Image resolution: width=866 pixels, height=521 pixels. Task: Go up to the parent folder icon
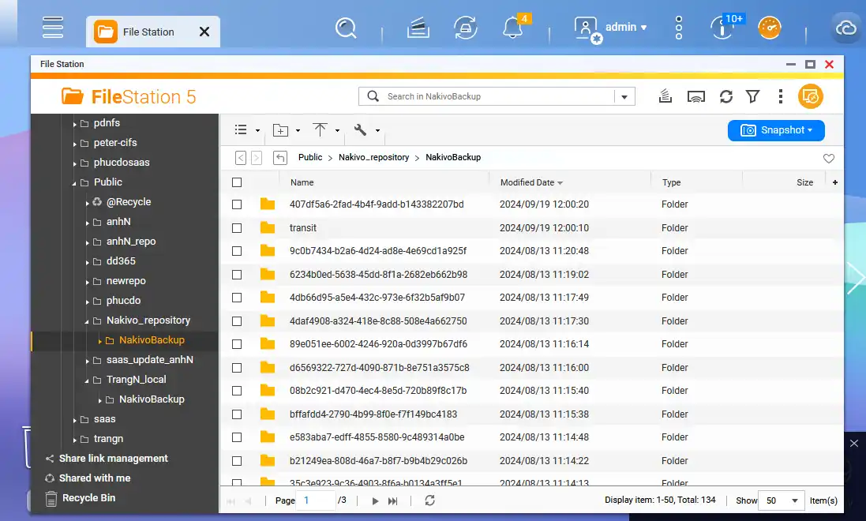(x=280, y=158)
